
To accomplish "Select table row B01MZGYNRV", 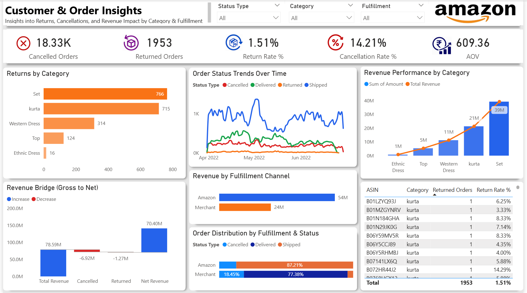I will [x=438, y=210].
